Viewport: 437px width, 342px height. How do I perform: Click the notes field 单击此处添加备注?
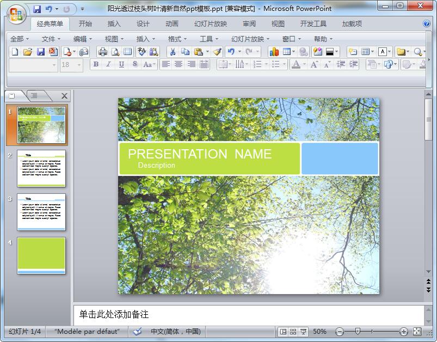(249, 315)
